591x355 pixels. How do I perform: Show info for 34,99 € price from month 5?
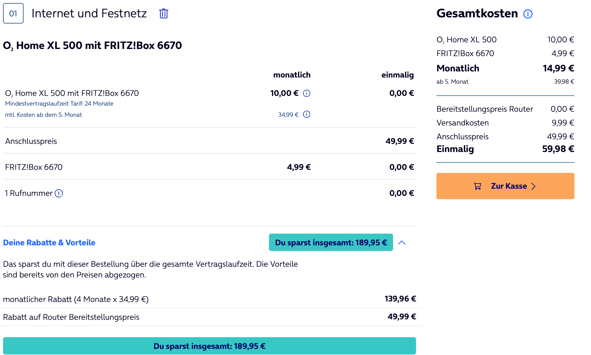(x=306, y=115)
